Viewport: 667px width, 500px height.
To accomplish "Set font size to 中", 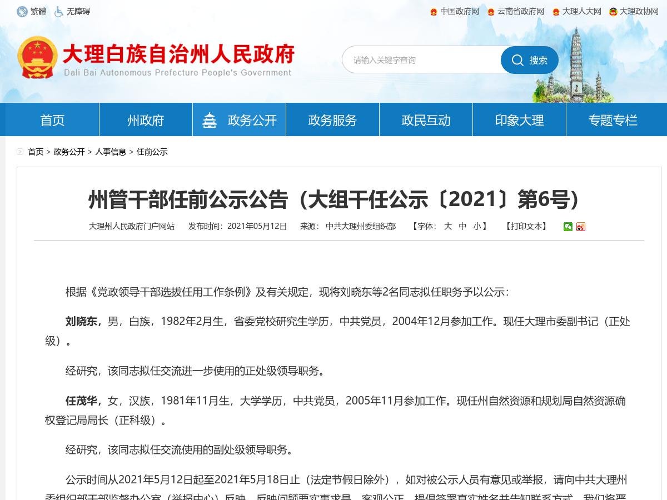I will [x=462, y=226].
